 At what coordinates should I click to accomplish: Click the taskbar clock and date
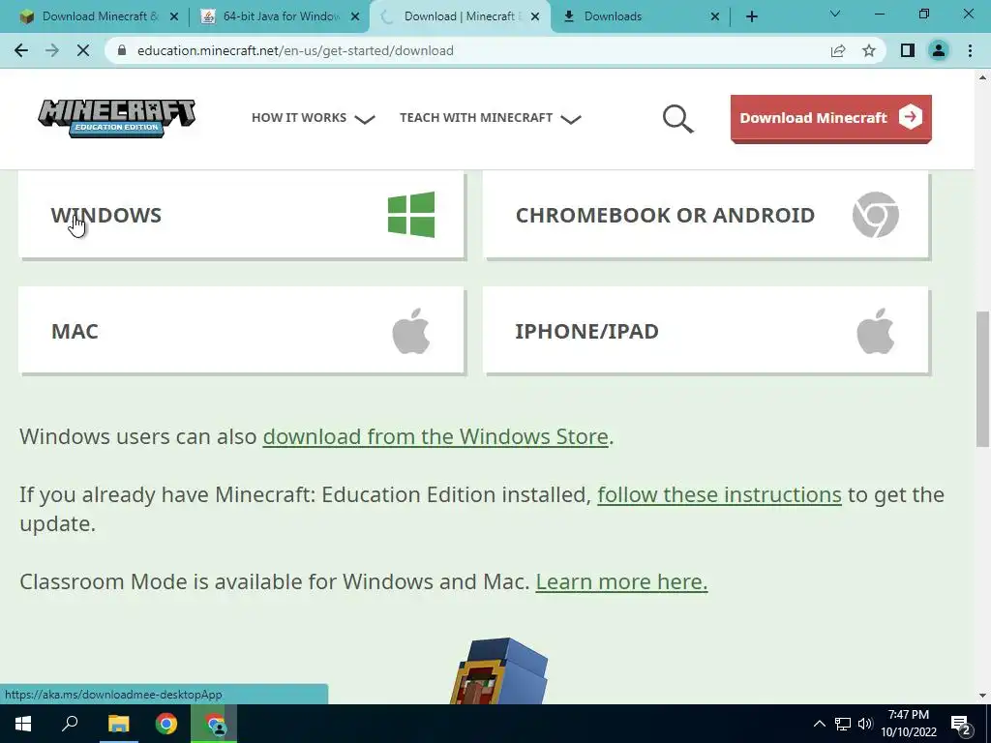pyautogui.click(x=908, y=724)
